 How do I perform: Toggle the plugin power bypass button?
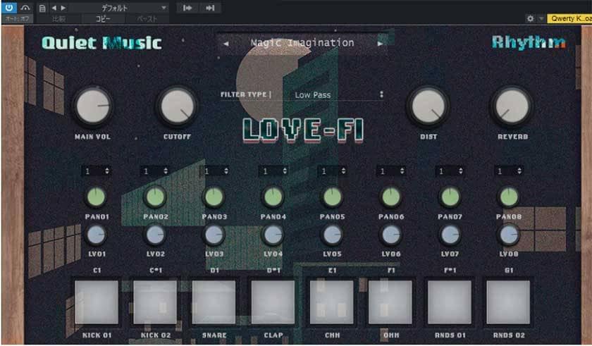pos(10,7)
